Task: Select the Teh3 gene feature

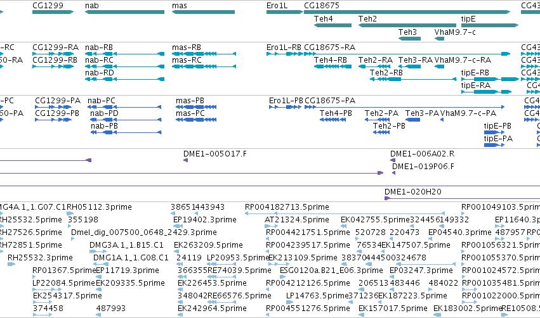Action: 409,39
